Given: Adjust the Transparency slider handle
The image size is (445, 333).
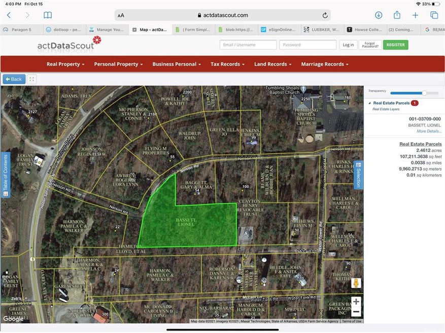Looking at the screenshot, I should tap(424, 93).
